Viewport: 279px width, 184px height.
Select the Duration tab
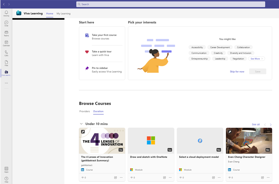(98, 111)
